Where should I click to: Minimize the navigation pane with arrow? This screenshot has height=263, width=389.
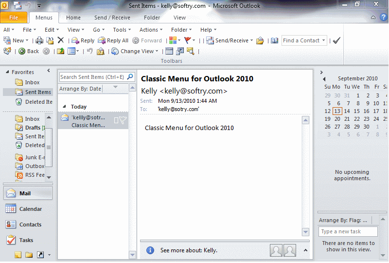click(x=49, y=71)
